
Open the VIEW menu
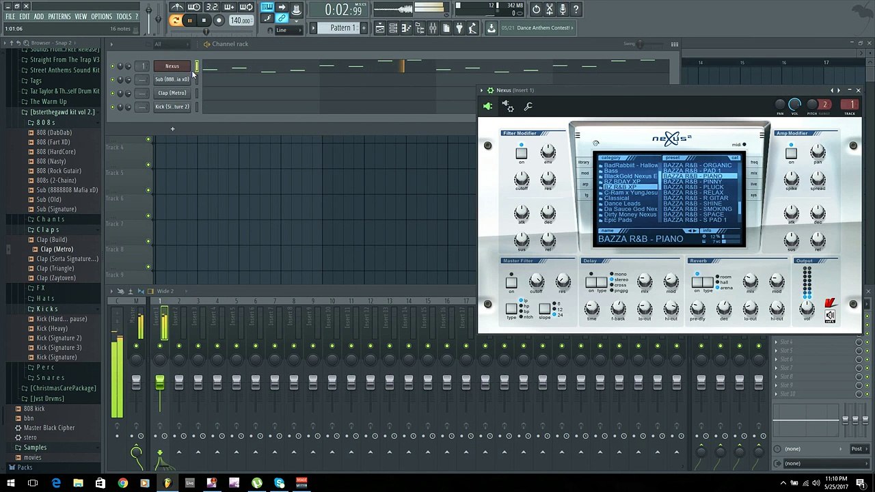(x=81, y=16)
